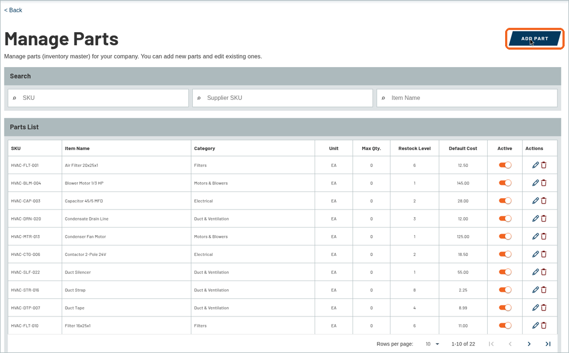The height and width of the screenshot is (353, 569).
Task: Click the Max Qty. column header
Action: [x=371, y=148]
